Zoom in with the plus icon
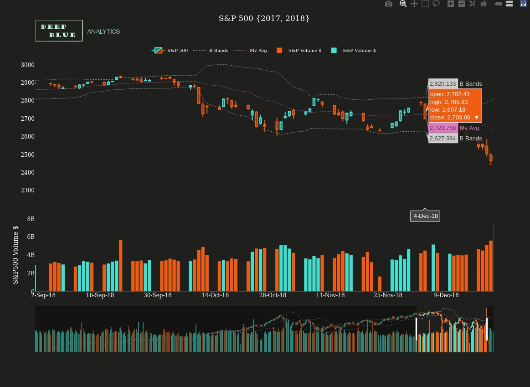The height and width of the screenshot is (387, 530). coord(451,4)
